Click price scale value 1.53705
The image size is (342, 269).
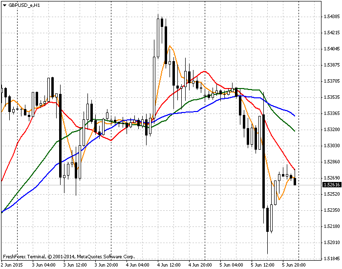tap(332, 81)
